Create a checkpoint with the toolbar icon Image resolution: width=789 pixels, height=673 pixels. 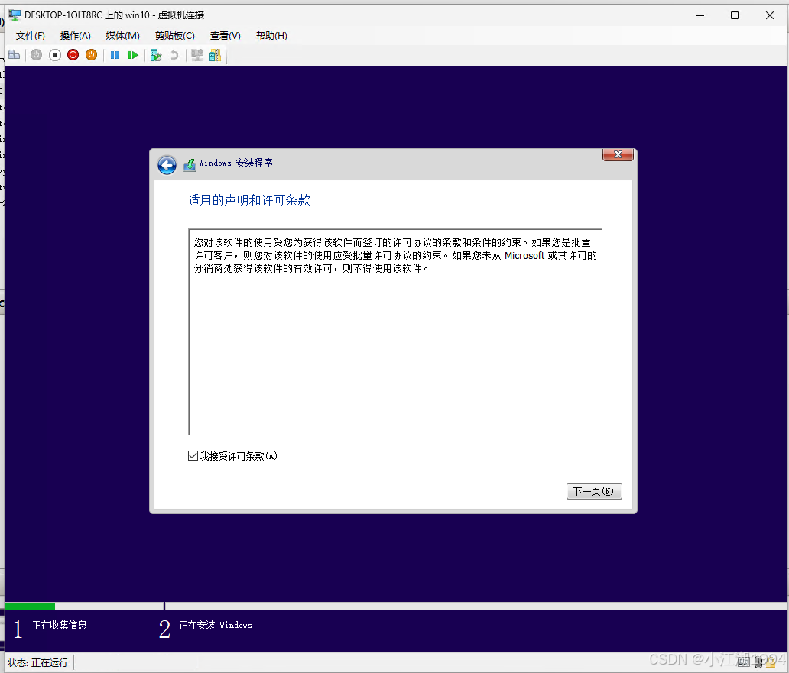coord(156,55)
